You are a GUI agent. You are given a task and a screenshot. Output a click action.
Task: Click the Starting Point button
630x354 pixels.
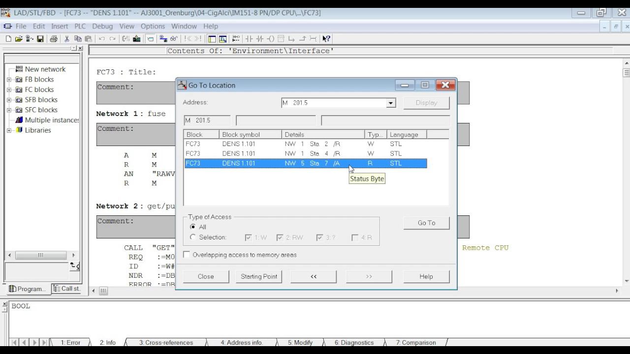tap(259, 276)
